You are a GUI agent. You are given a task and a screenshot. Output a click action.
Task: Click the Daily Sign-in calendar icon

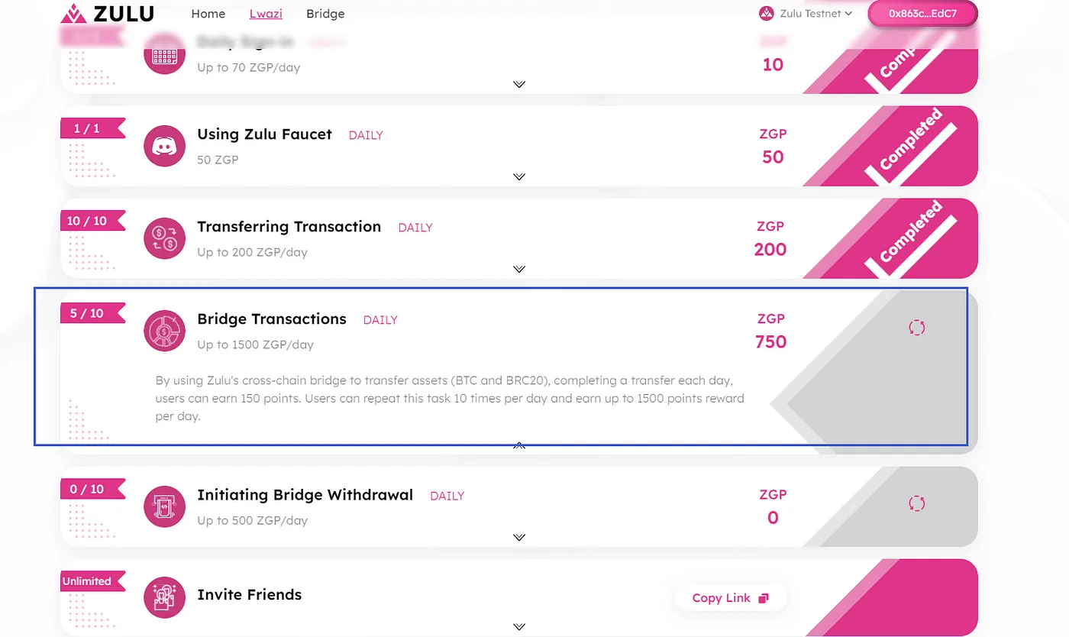click(x=165, y=55)
